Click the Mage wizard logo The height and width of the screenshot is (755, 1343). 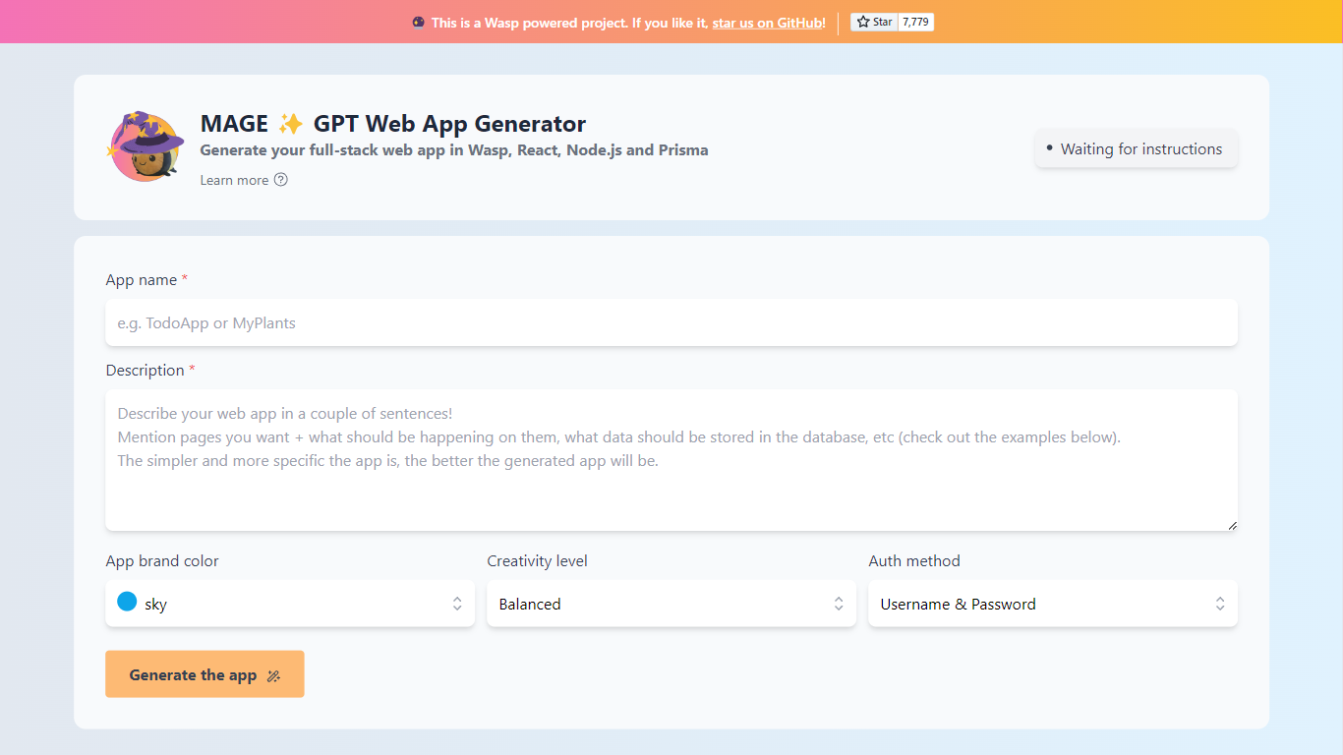point(146,146)
